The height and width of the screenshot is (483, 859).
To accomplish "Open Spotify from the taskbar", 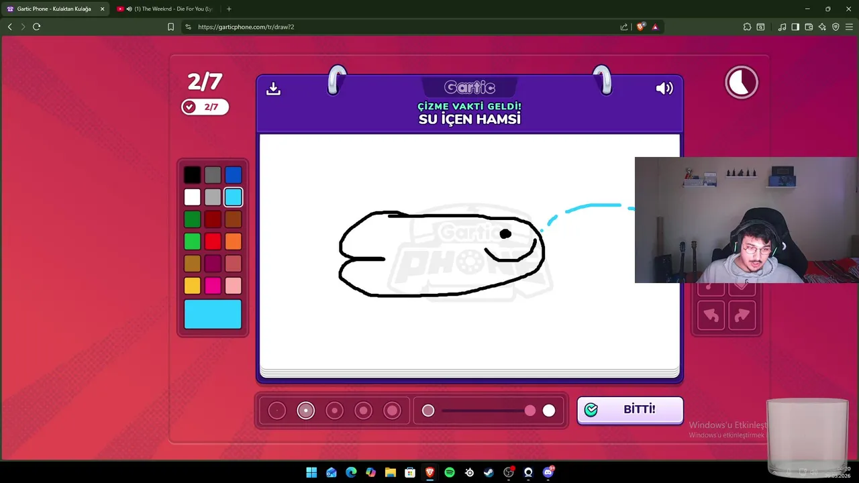I will click(x=450, y=472).
